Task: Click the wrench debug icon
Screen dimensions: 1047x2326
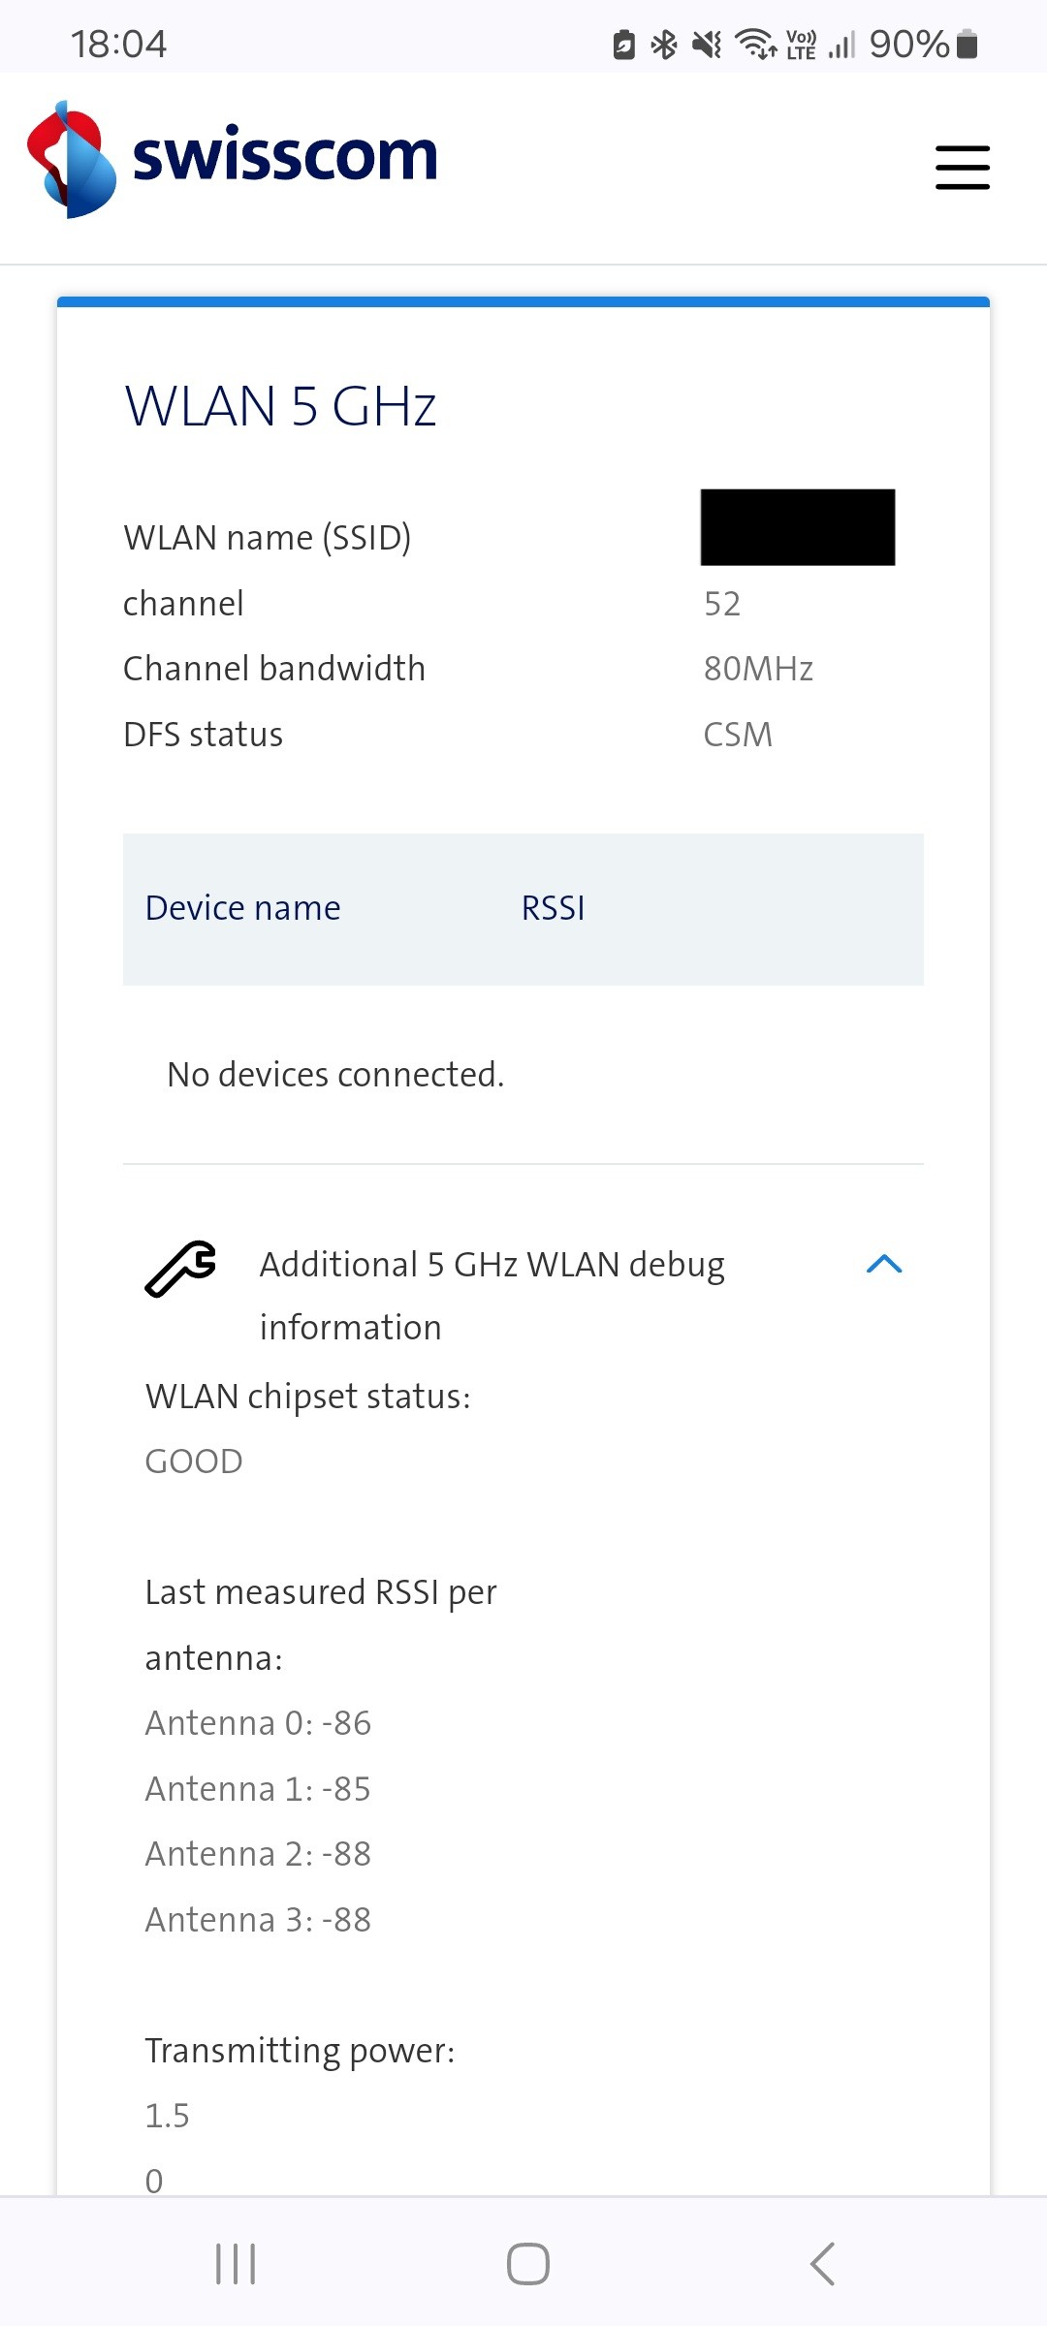Action: click(x=180, y=1268)
